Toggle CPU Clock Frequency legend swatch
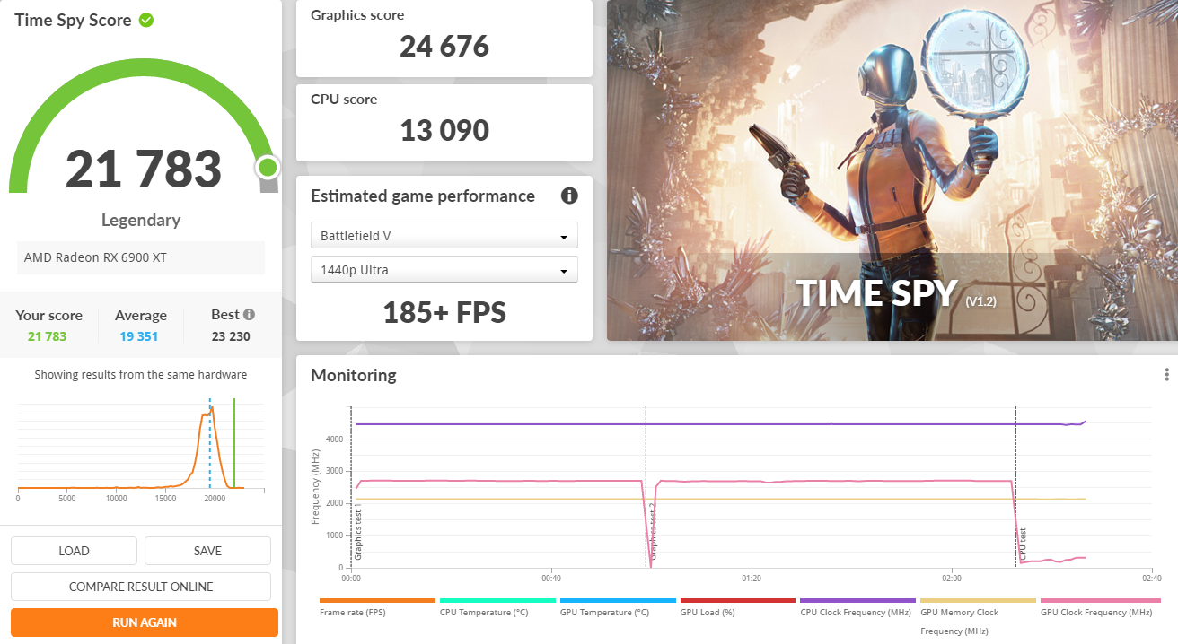 [857, 601]
